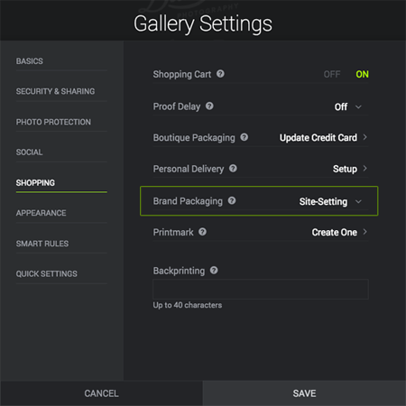The image size is (406, 406).
Task: Switch to the Basics tab
Action: click(x=30, y=61)
